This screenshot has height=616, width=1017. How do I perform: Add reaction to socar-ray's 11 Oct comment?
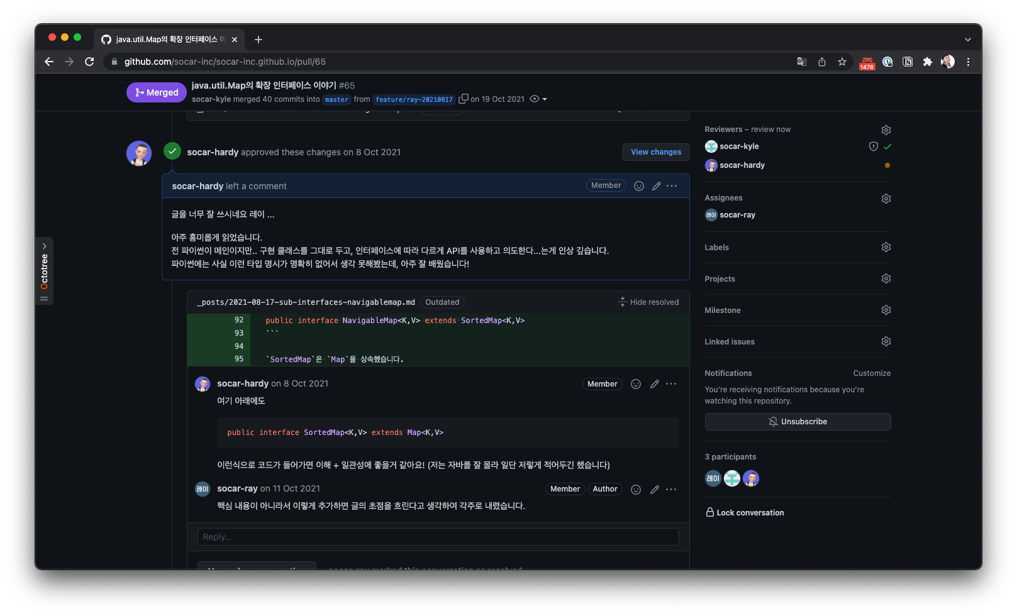click(636, 490)
